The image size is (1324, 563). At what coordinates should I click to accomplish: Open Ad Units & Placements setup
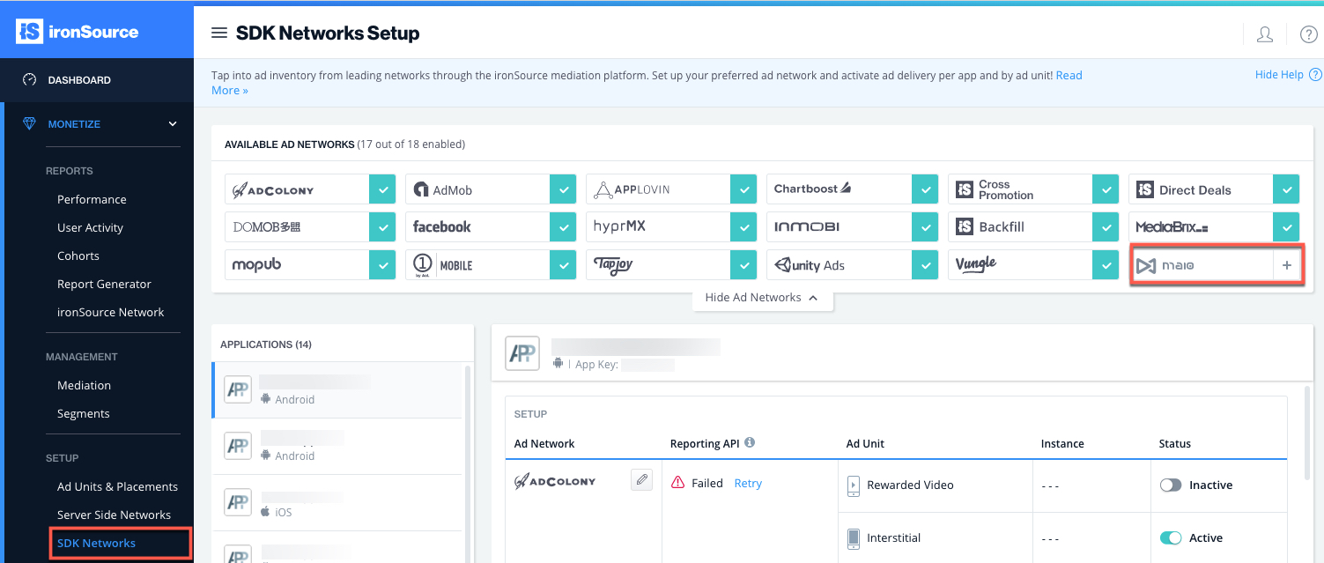pos(117,486)
